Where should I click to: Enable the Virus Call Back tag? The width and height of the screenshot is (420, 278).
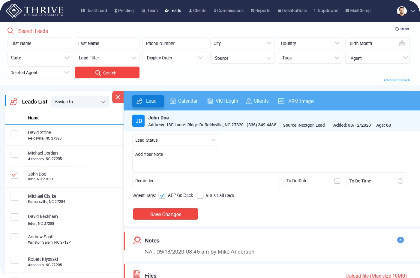pyautogui.click(x=200, y=195)
